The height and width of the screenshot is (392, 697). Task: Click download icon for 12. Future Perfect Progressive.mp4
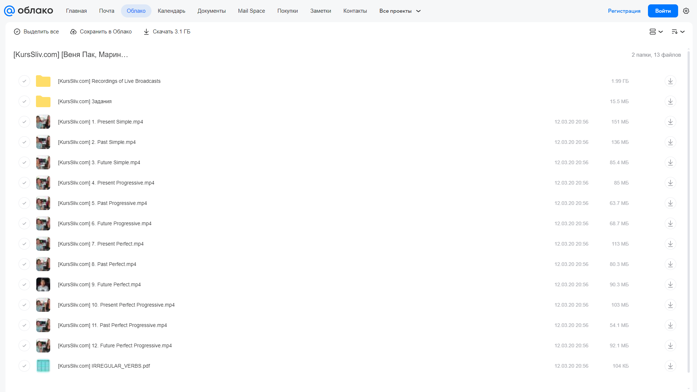[x=670, y=345]
